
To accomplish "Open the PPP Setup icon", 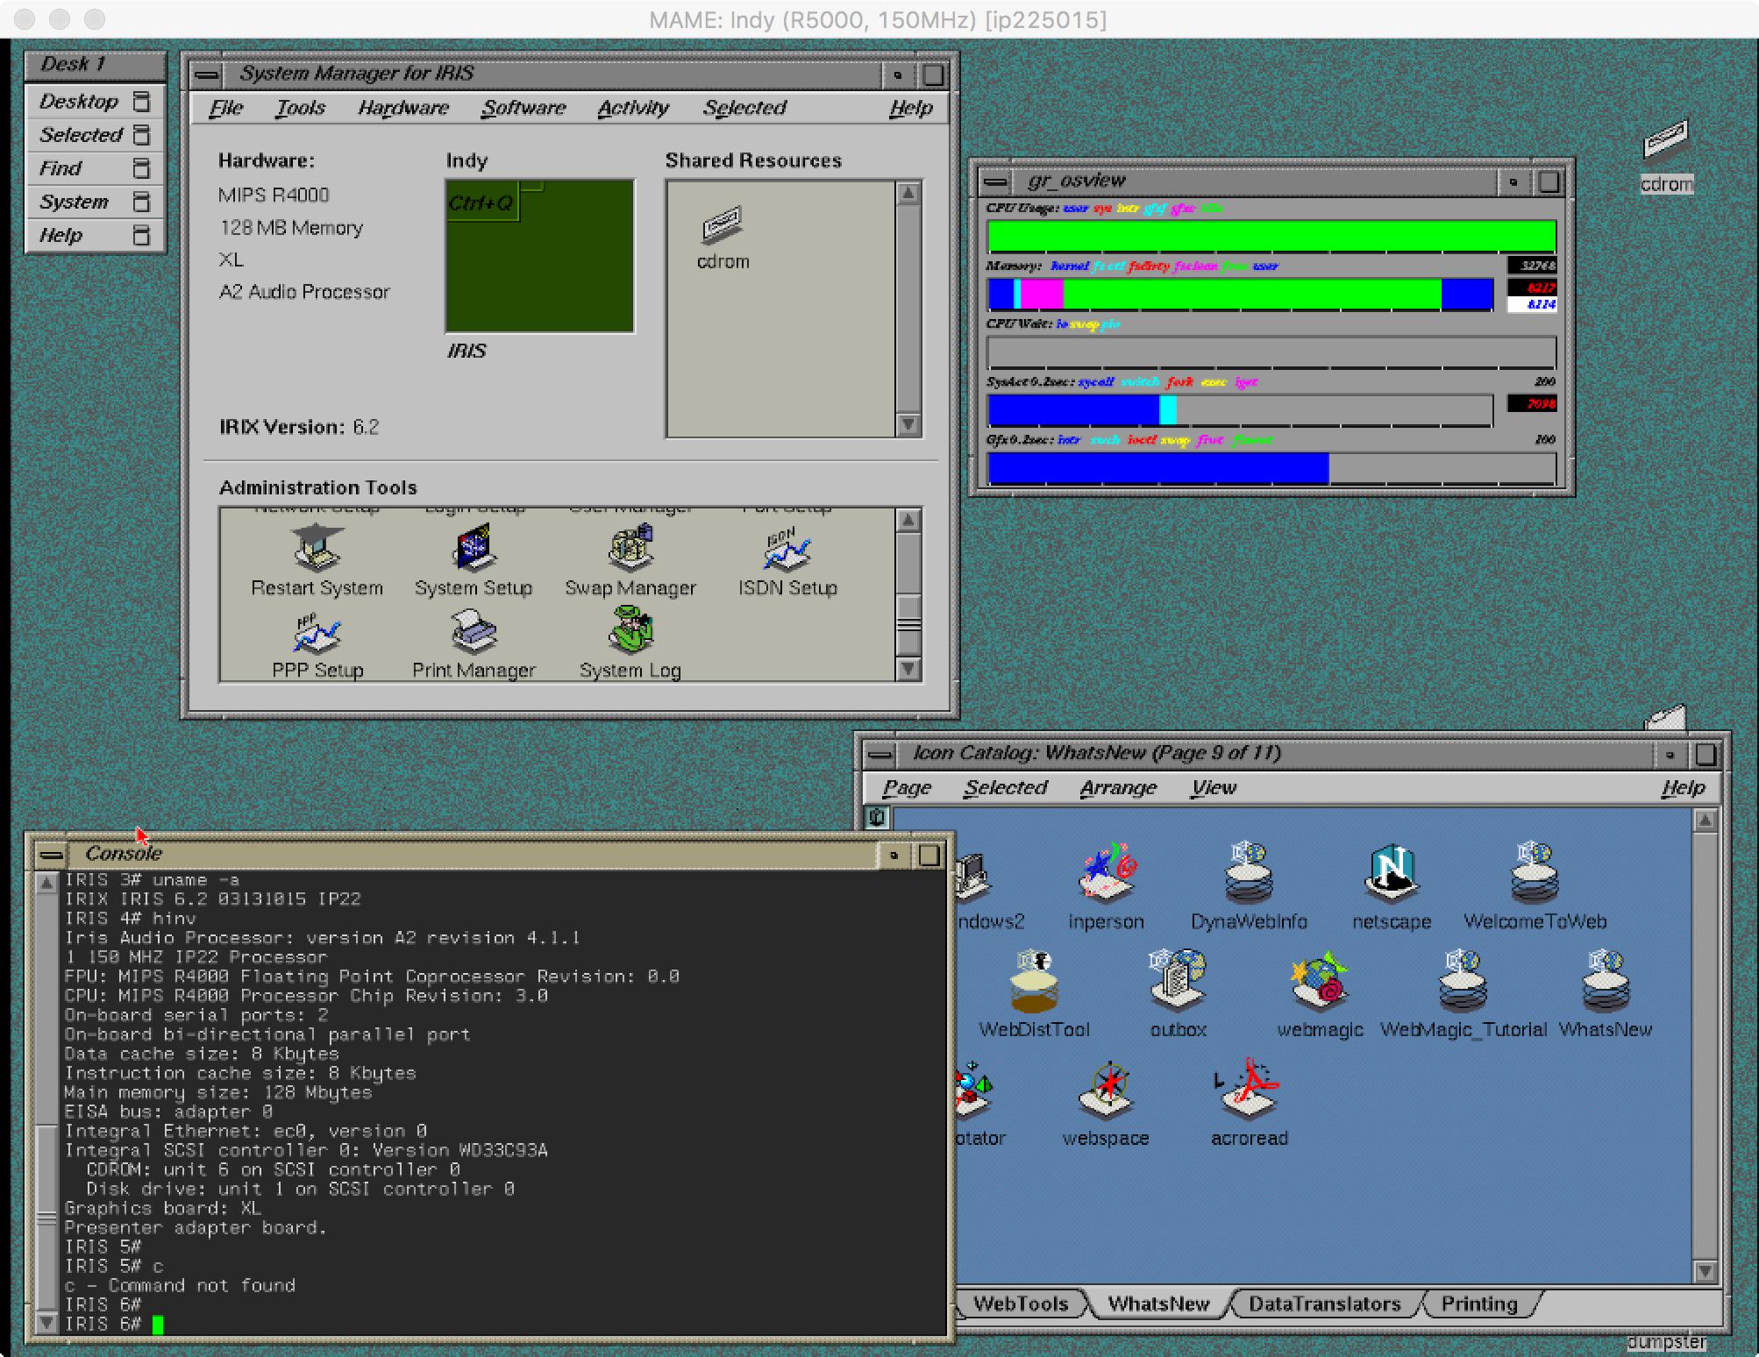I will point(317,633).
